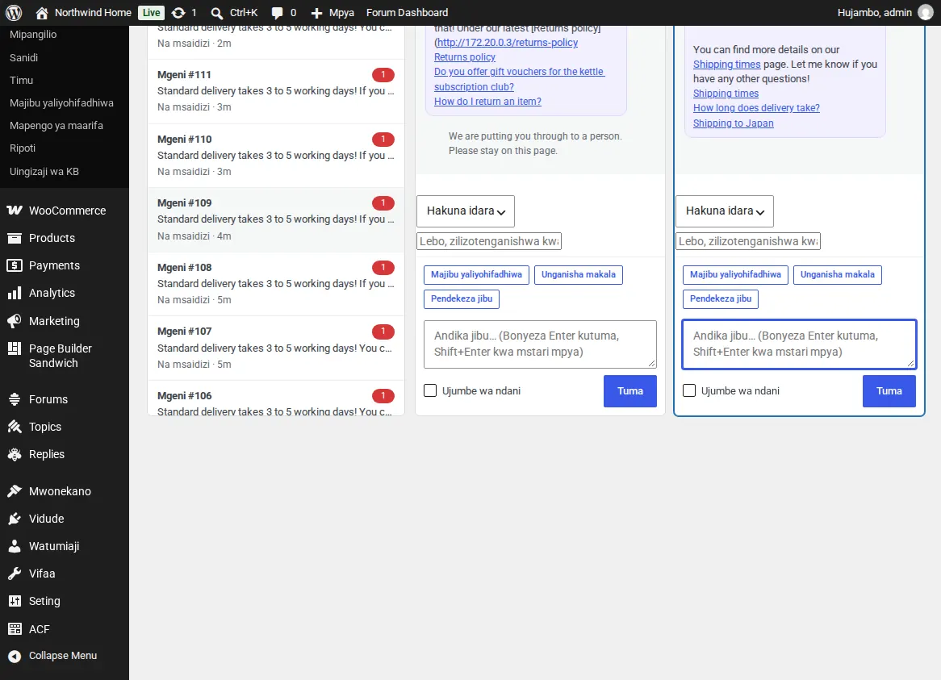Image resolution: width=941 pixels, height=680 pixels.
Task: Click Pendekeza jibu in the left chat panel
Action: point(462,298)
